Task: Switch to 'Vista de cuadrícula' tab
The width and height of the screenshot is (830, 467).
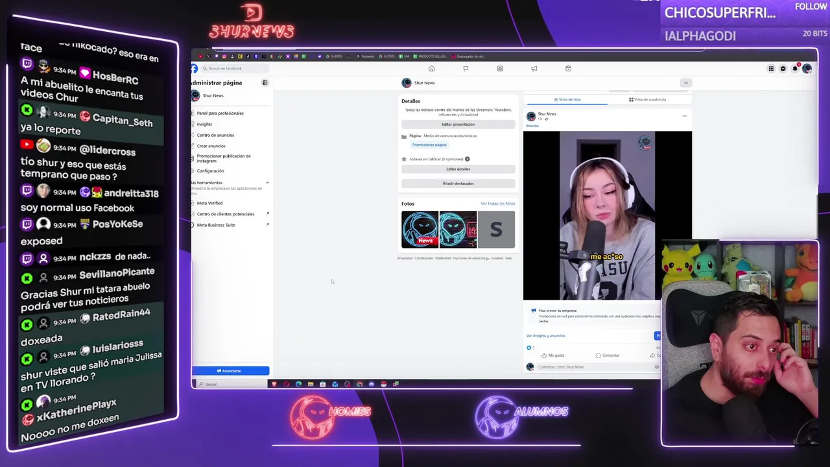Action: pos(647,99)
